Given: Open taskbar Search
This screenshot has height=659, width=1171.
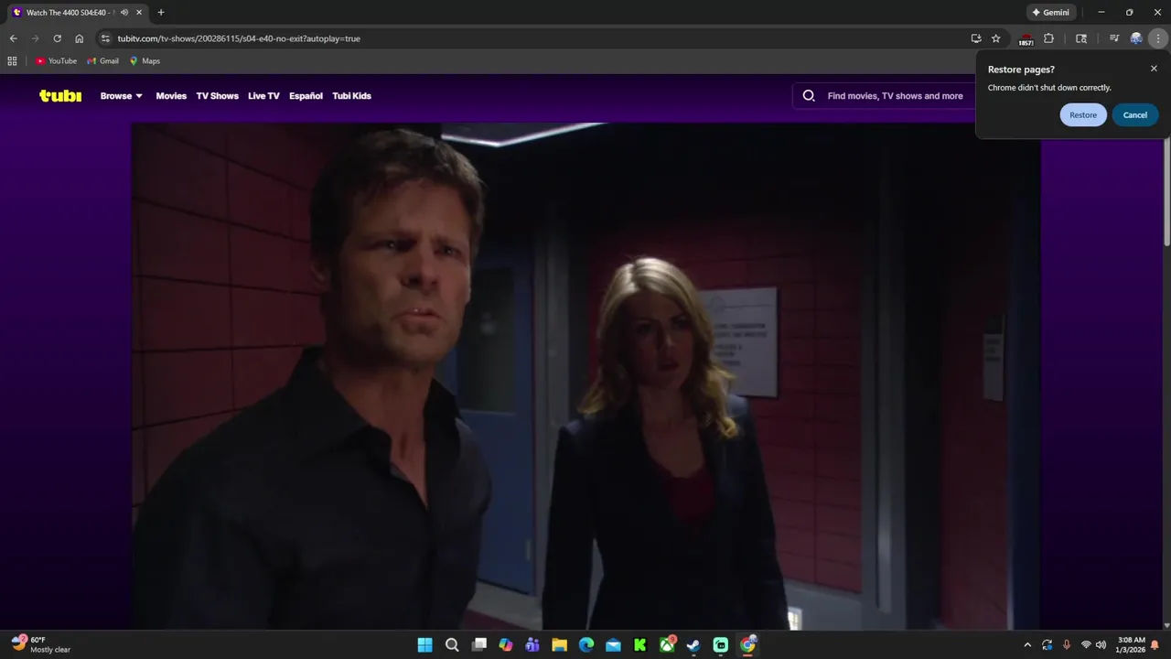Looking at the screenshot, I should click(452, 645).
